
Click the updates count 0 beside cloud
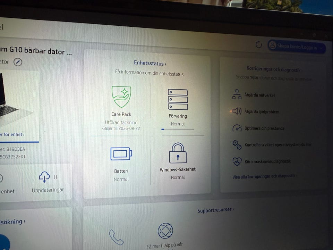(55, 177)
